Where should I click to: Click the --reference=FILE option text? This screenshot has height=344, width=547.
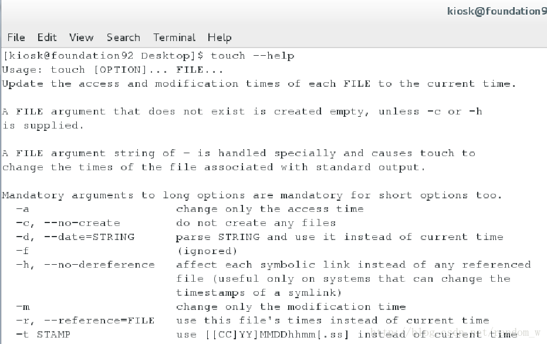[99, 321]
